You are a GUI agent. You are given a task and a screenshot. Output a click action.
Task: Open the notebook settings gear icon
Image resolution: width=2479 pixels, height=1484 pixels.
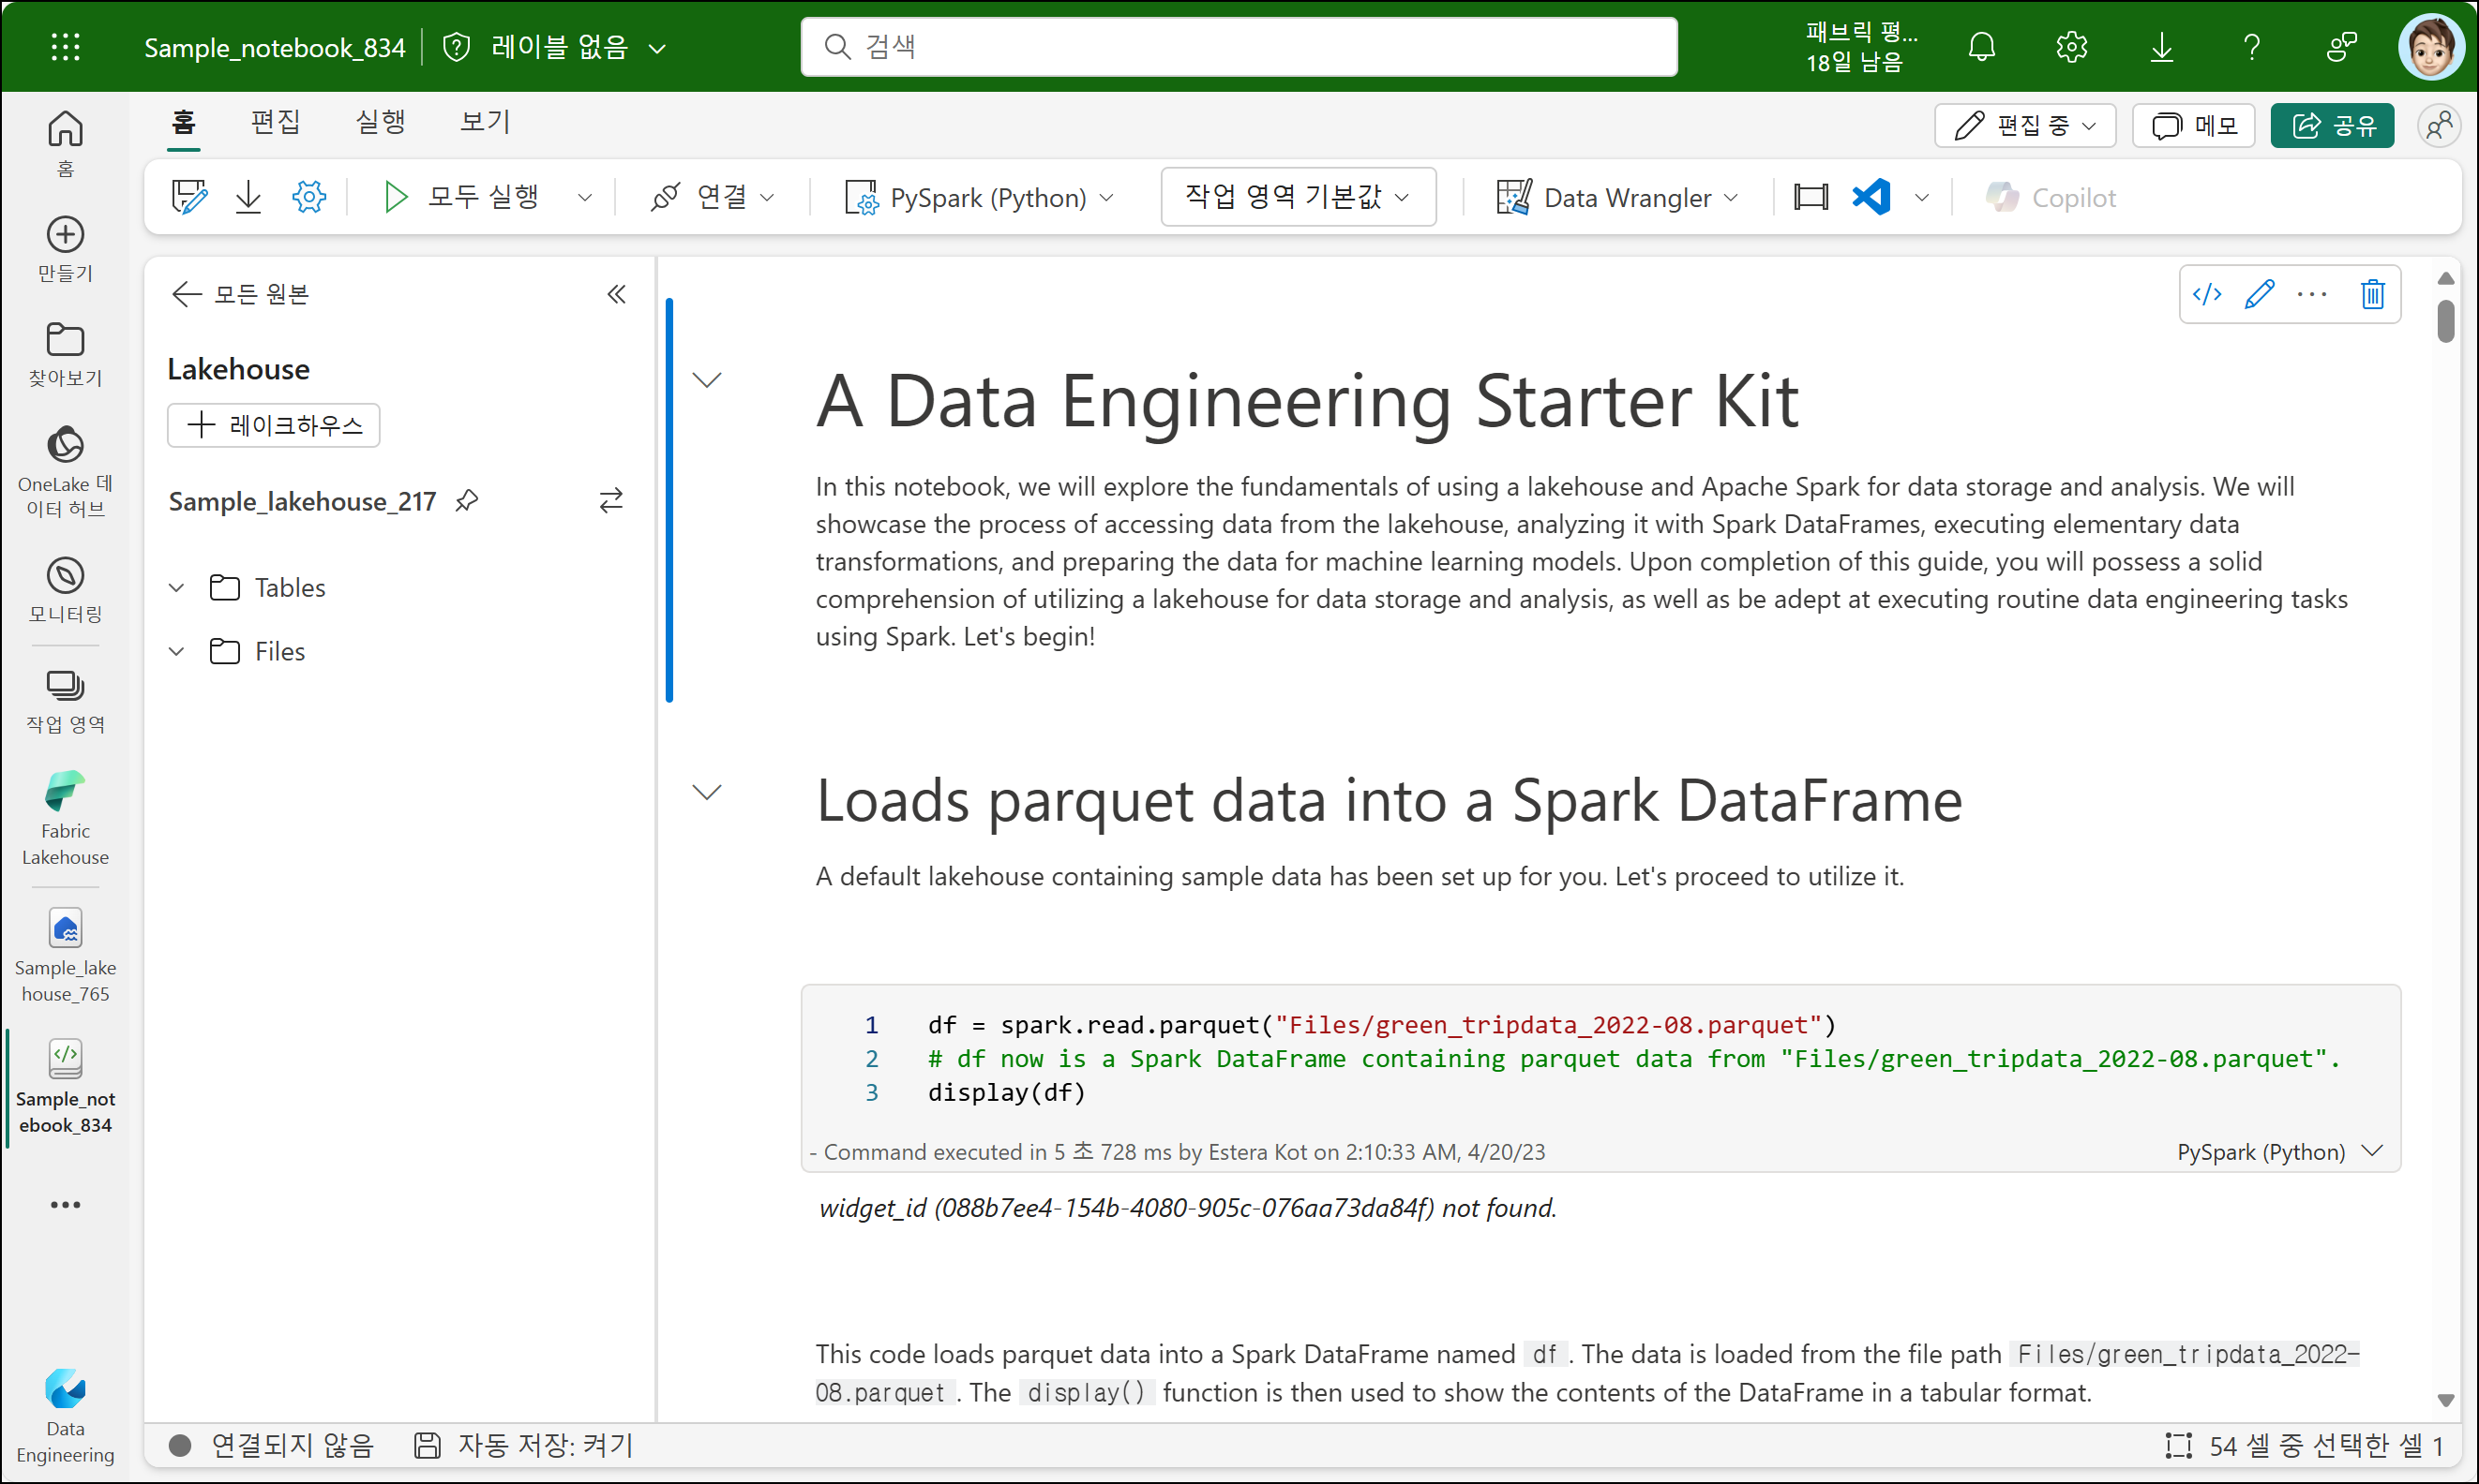(308, 197)
